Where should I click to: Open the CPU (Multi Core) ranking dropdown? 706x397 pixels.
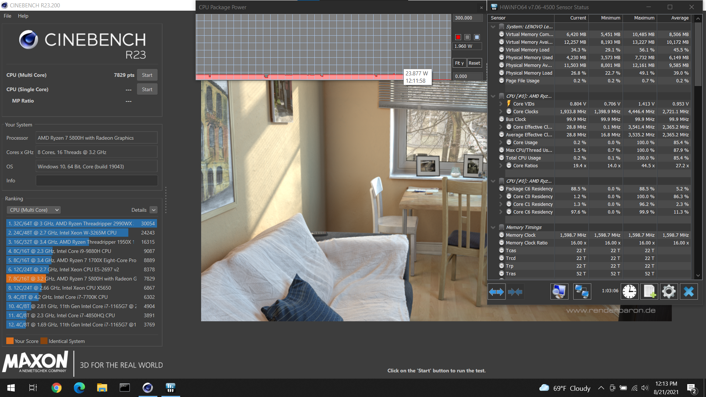[x=34, y=210]
